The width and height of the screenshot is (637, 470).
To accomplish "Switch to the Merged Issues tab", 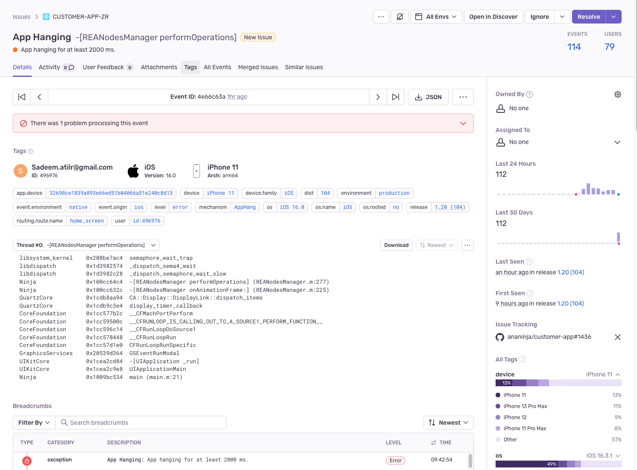I will tap(258, 67).
